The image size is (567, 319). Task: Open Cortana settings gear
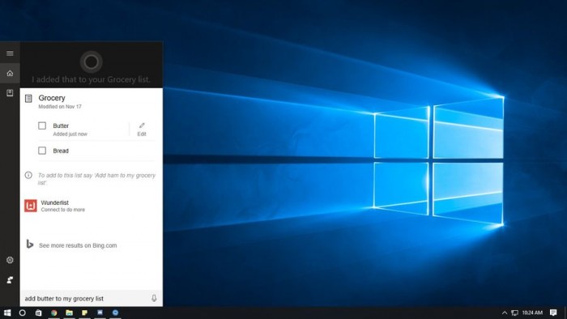coord(10,260)
